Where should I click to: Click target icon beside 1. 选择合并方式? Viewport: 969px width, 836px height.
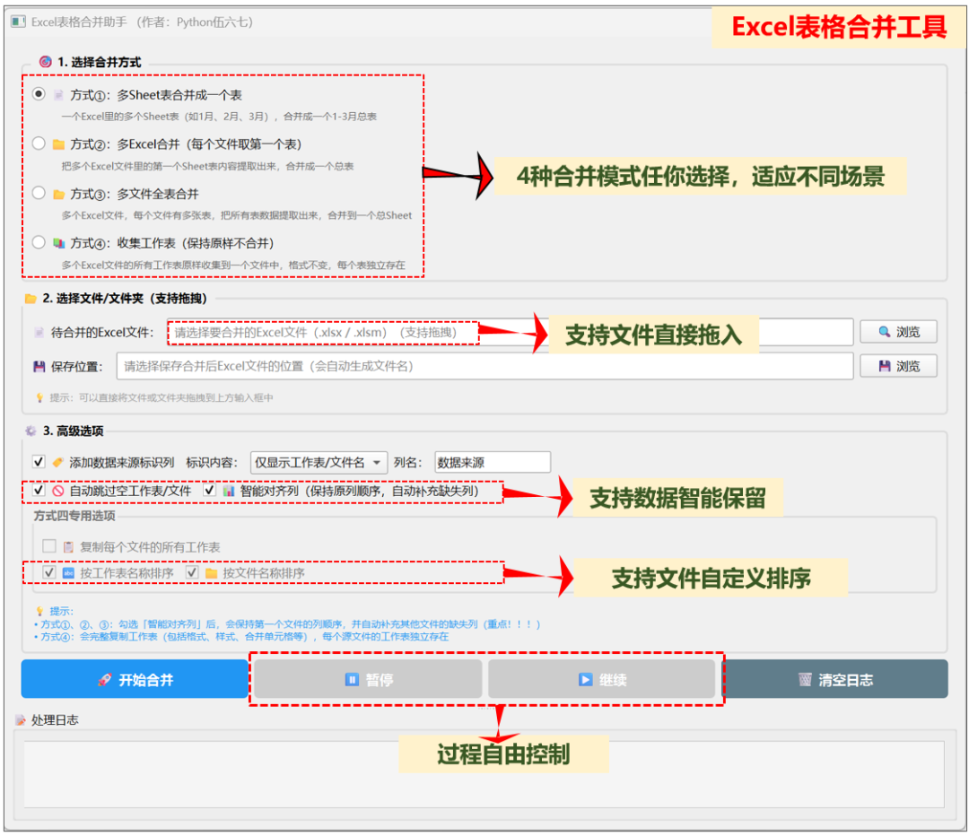coord(45,61)
